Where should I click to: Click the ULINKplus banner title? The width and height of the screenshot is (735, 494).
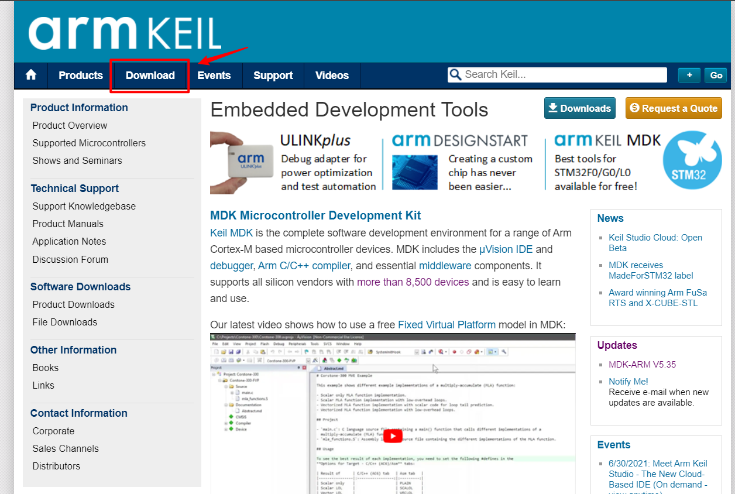315,140
